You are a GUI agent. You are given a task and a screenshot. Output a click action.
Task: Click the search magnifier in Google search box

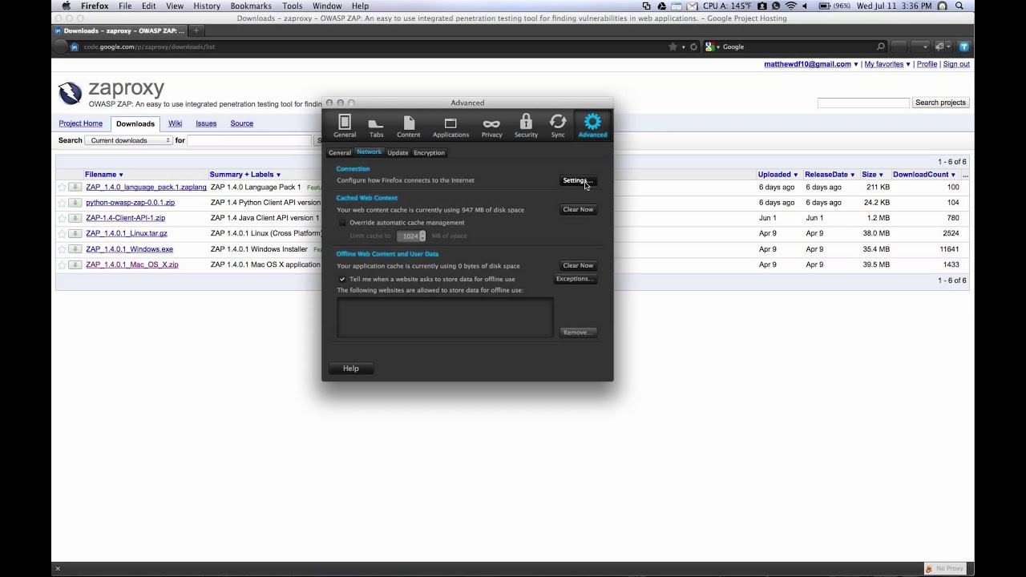click(881, 46)
